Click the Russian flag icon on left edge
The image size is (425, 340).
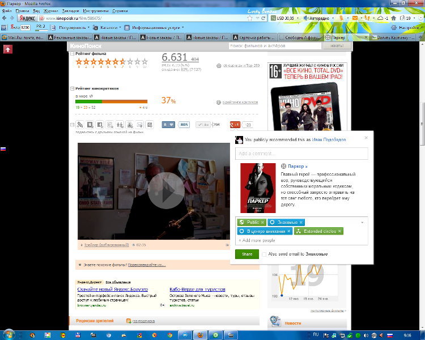[x=3, y=149]
